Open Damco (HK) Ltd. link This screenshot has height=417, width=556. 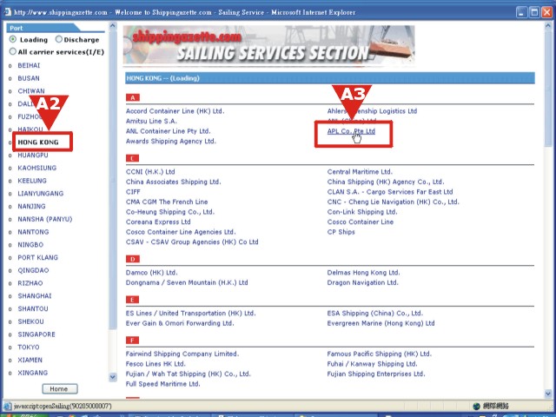point(152,273)
